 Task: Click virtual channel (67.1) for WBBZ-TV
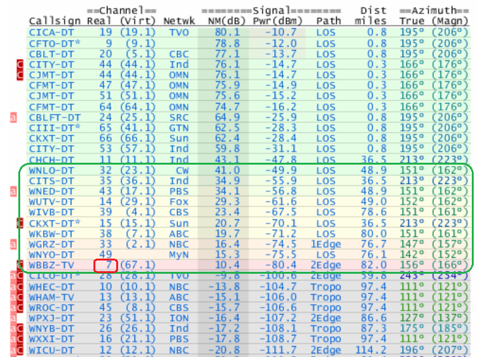click(x=138, y=265)
